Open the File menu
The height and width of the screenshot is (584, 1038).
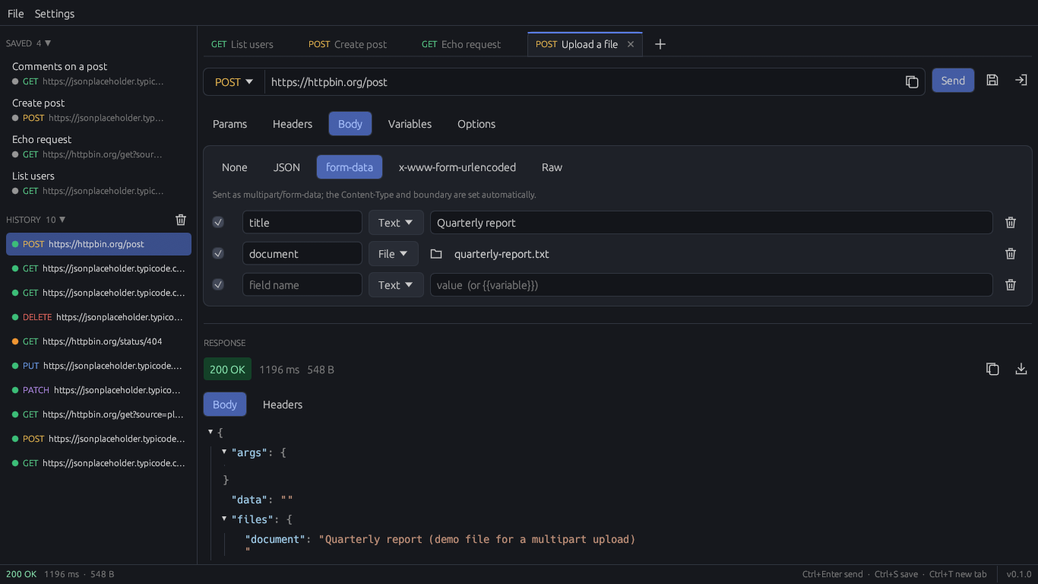click(16, 14)
